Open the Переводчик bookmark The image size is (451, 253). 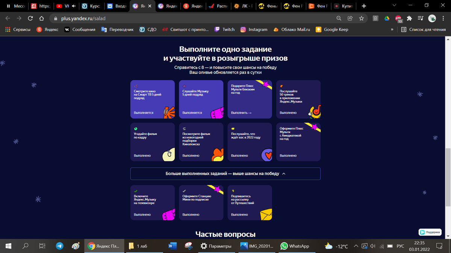pos(117,30)
